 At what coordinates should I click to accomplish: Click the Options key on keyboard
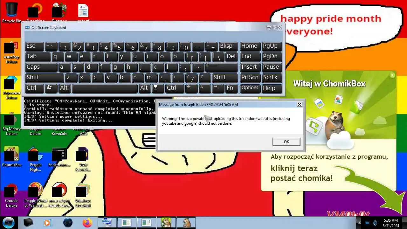[x=250, y=88]
